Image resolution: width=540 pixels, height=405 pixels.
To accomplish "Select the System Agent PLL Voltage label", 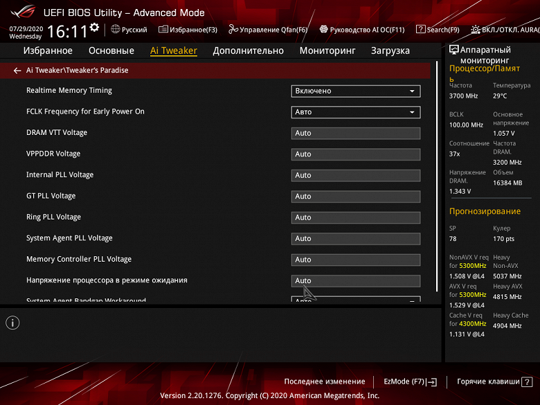I will pyautogui.click(x=69, y=238).
